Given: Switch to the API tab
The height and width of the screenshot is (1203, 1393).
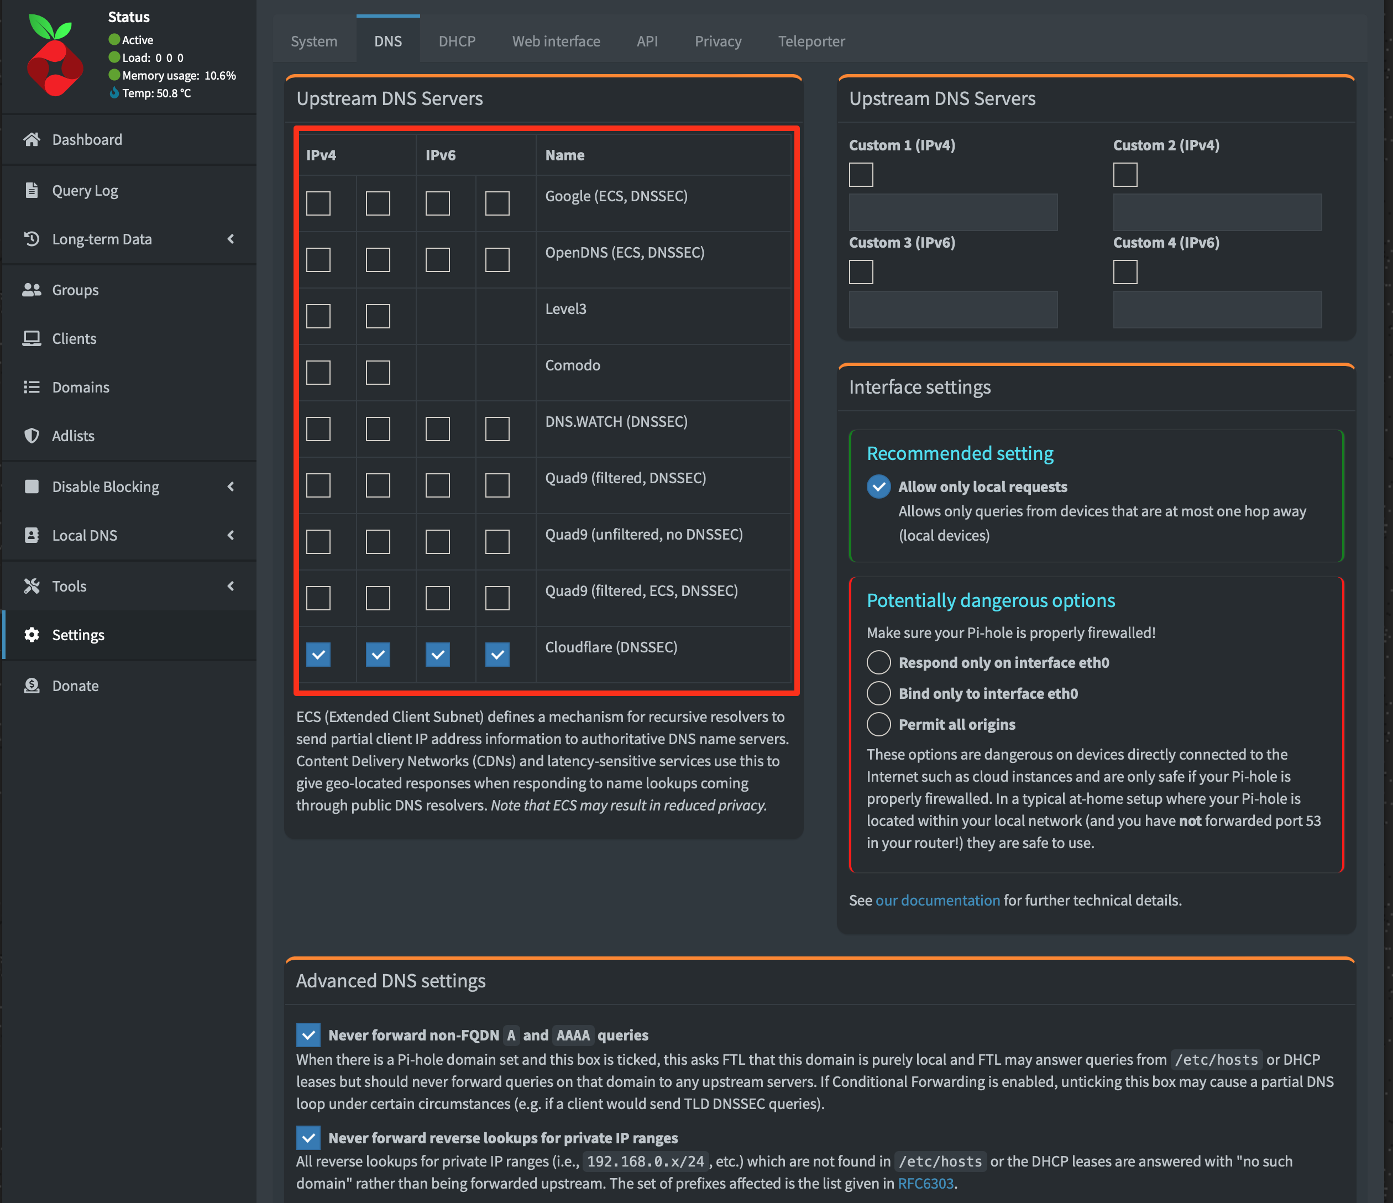Looking at the screenshot, I should [x=647, y=40].
